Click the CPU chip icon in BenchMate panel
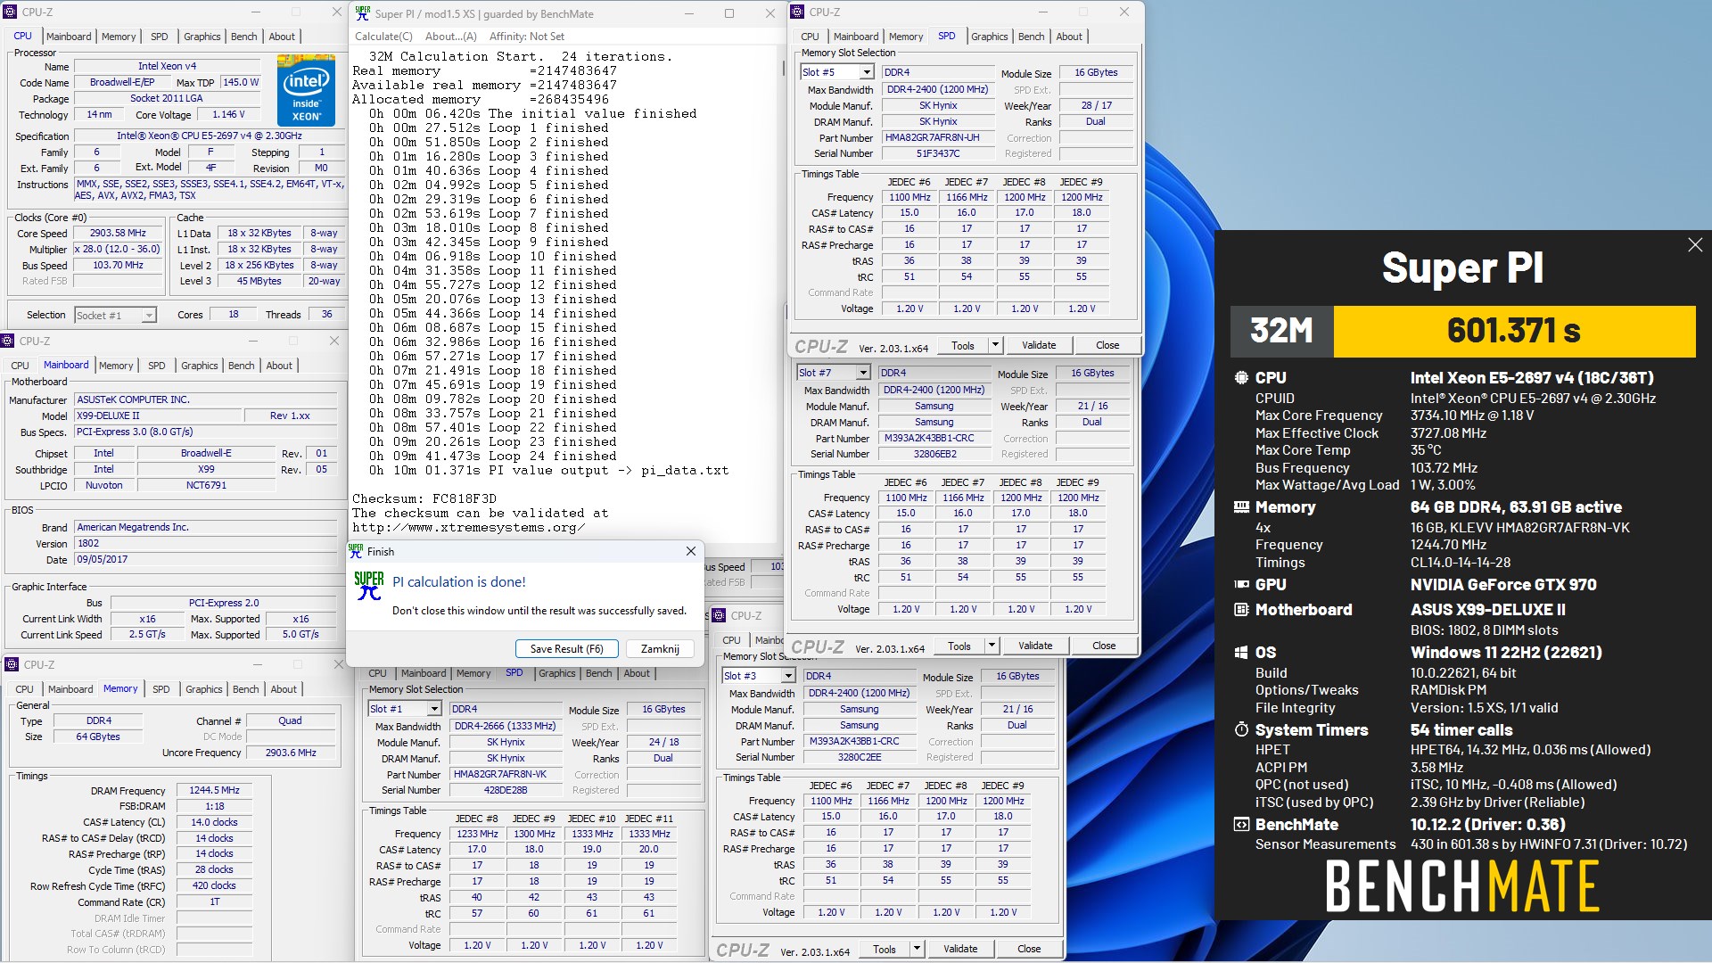 1241,377
